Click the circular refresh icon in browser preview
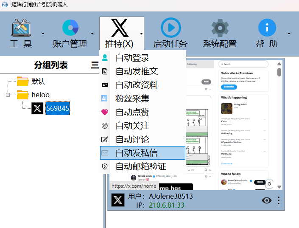Image resolution: width=299 pixels, height=228 pixels. pos(269,184)
